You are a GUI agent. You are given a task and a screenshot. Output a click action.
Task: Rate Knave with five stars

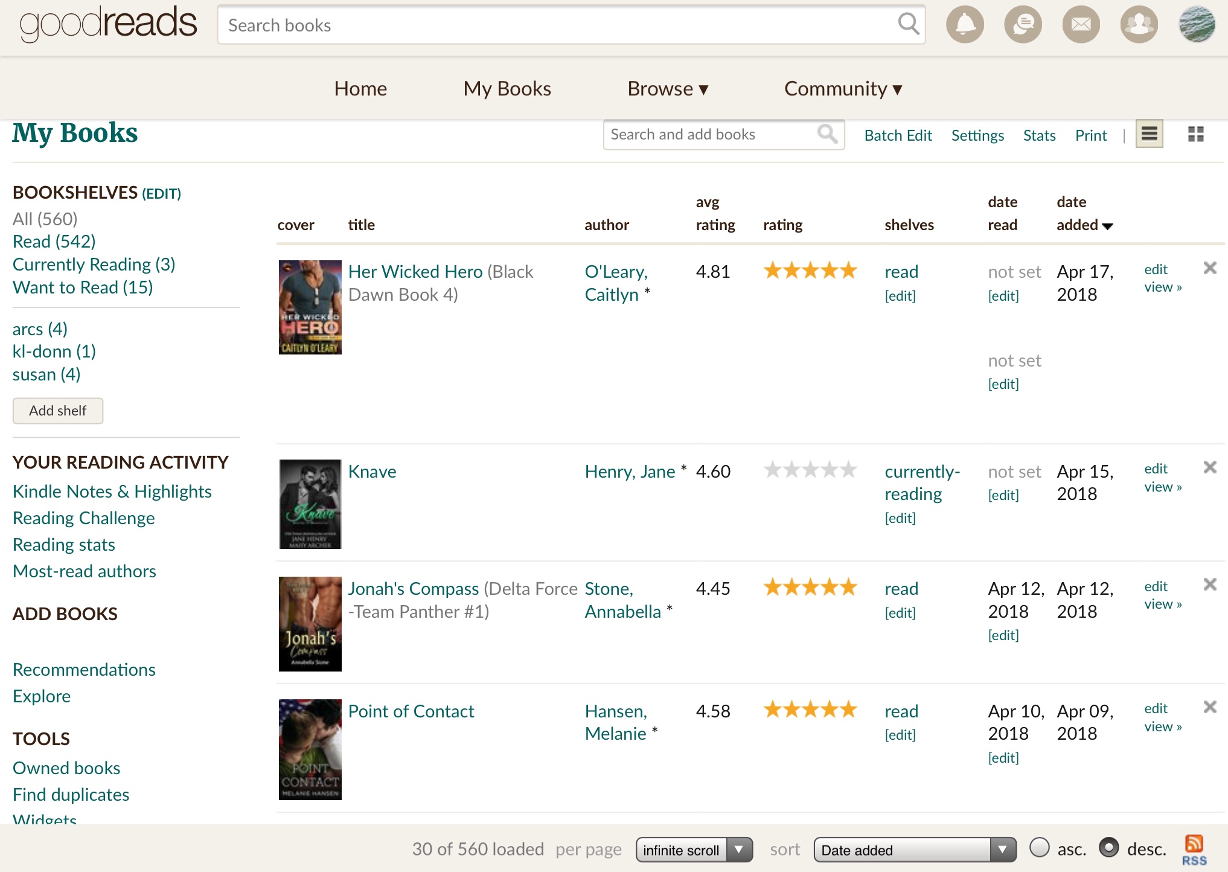(849, 470)
